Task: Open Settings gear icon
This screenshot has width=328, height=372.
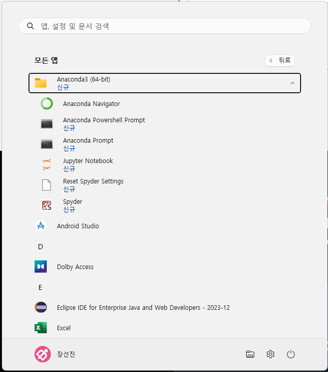Action: (271, 354)
